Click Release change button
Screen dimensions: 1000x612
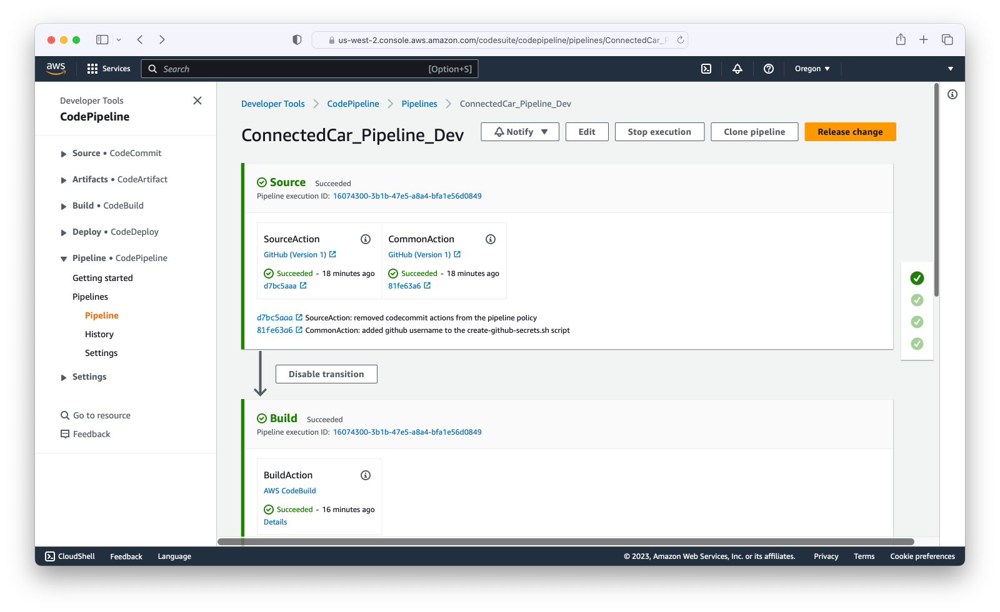850,132
